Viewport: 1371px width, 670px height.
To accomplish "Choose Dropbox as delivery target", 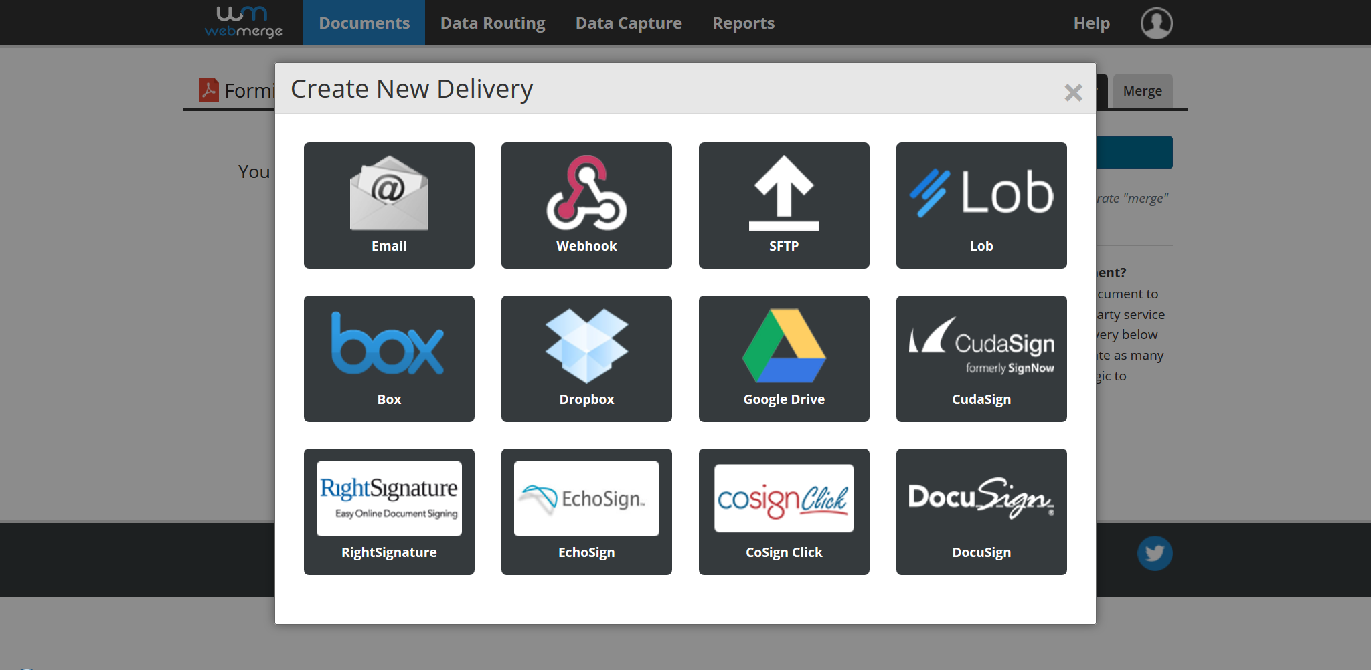I will coord(586,358).
